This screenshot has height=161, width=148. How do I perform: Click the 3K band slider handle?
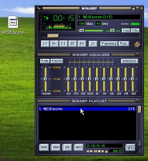[104, 79]
